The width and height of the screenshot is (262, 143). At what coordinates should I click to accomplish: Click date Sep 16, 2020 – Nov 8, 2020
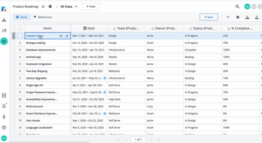pyautogui.click(x=88, y=57)
